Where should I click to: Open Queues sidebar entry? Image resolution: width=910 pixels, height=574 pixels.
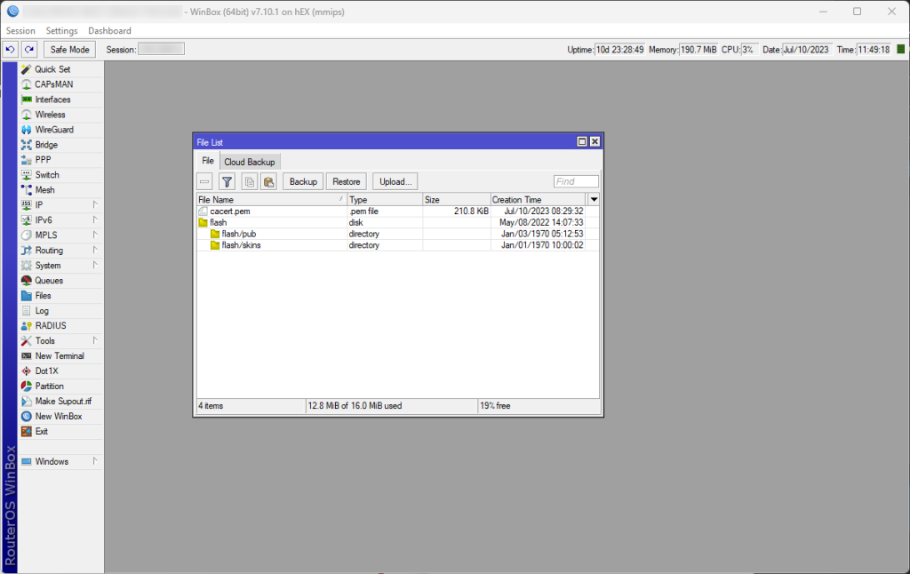click(x=61, y=280)
